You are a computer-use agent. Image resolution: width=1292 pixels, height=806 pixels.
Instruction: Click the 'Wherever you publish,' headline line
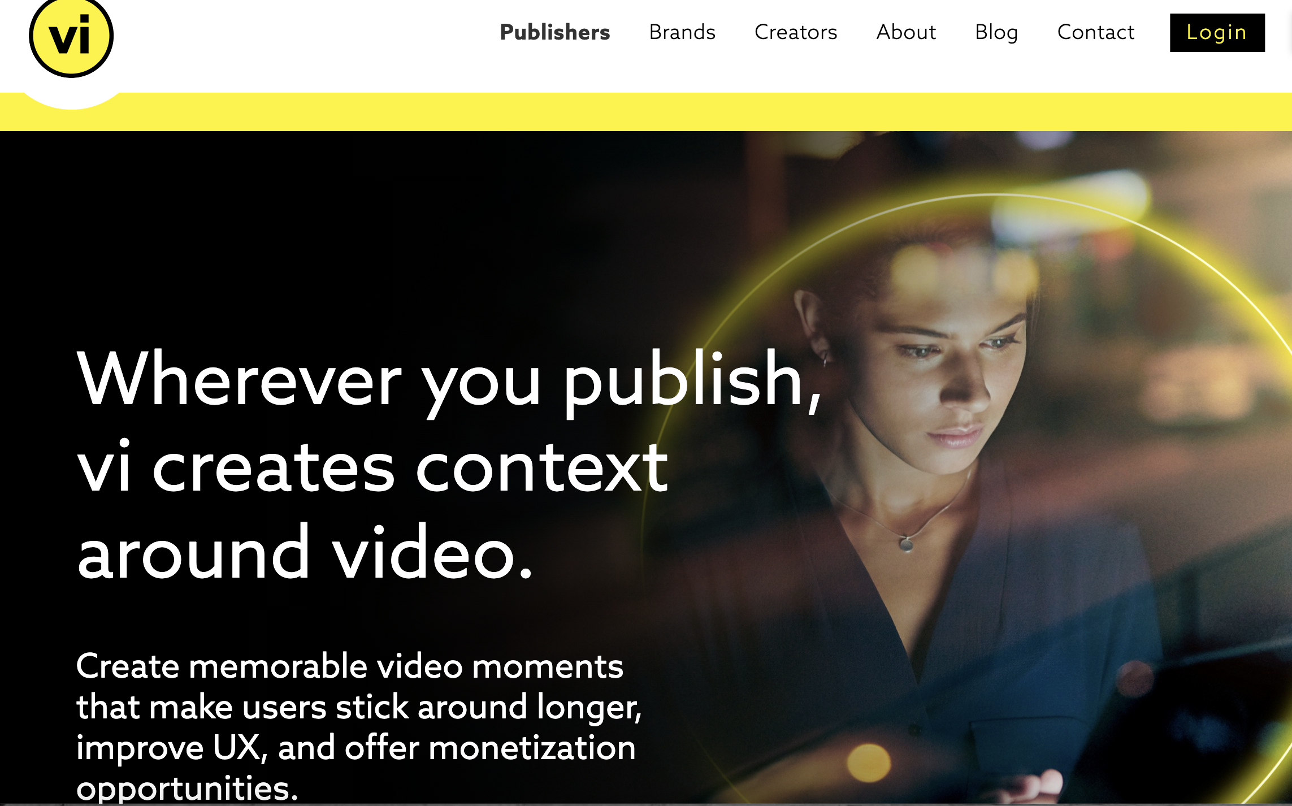449,380
